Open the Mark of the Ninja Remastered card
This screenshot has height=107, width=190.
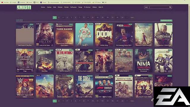coord(144,61)
